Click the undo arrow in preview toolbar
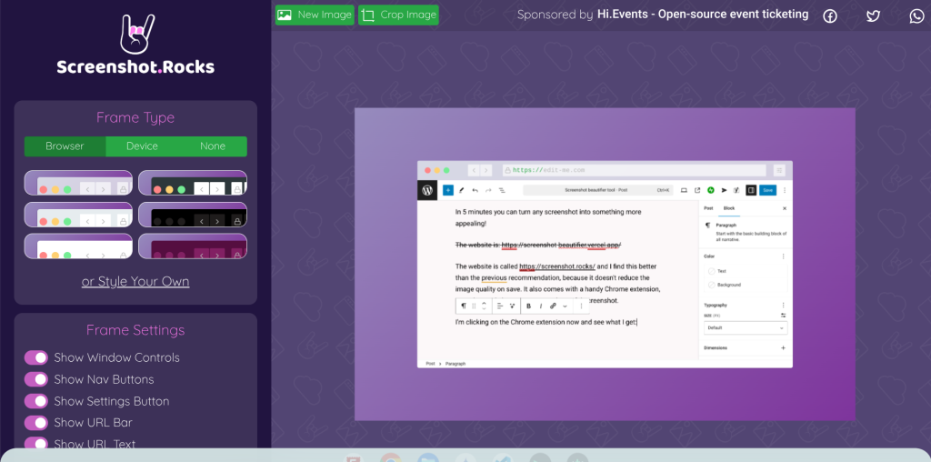Viewport: 931px width, 462px height. click(475, 190)
